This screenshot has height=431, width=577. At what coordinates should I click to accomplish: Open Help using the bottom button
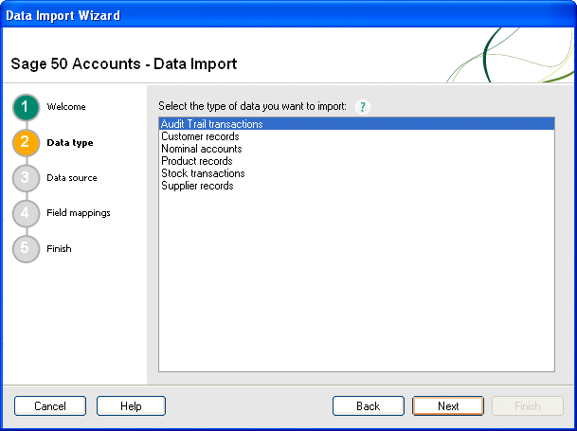point(131,406)
